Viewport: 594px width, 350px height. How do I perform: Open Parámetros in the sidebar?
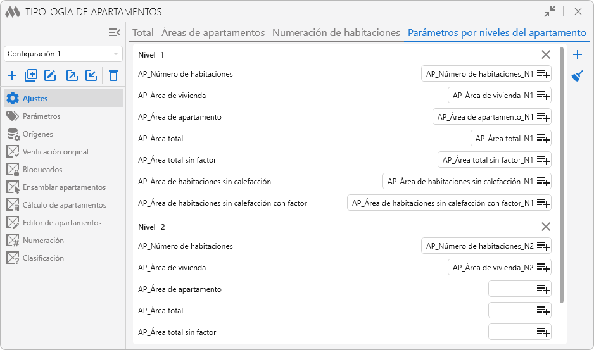tap(42, 116)
